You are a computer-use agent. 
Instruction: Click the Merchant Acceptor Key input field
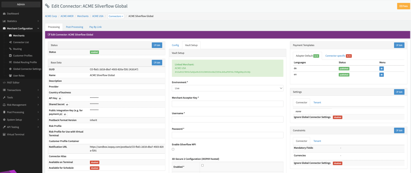pos(227,104)
